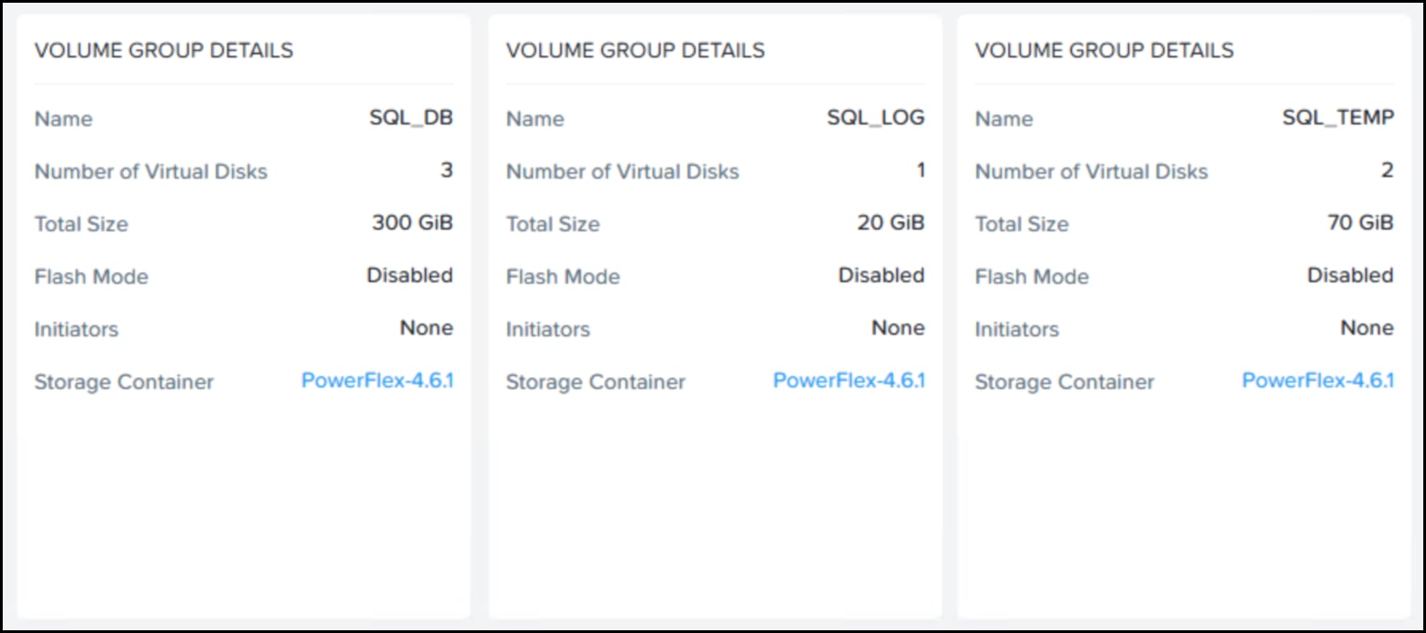Click Flash Mode label in SQL_LOG card
Screen dimensions: 1426x633
point(563,276)
